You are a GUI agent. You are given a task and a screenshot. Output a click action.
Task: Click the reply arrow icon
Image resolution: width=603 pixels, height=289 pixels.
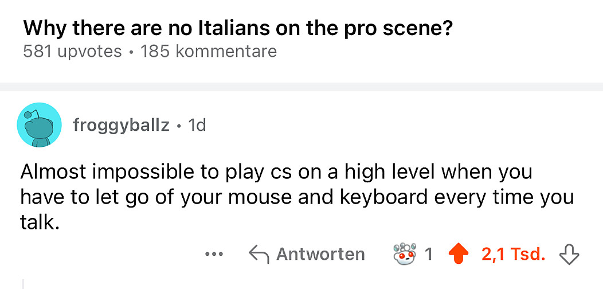click(257, 253)
